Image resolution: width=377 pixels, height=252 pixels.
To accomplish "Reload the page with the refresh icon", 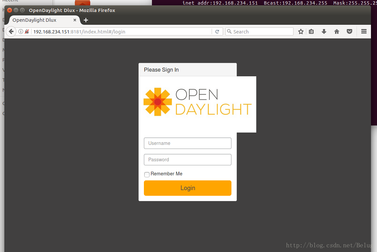I will point(217,32).
